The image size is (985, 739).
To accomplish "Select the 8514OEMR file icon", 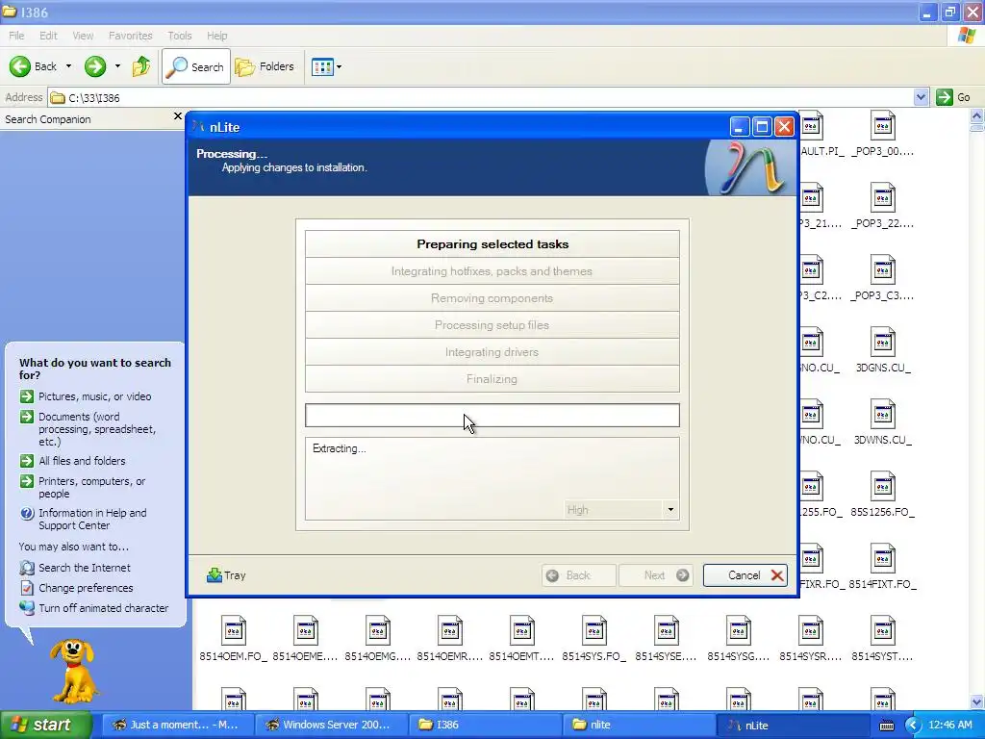I will [450, 631].
